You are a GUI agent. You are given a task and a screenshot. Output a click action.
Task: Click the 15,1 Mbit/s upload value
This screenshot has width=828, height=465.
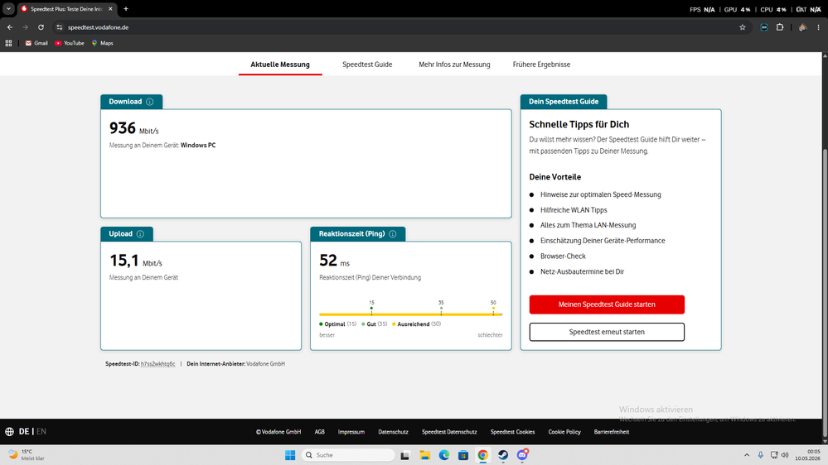(136, 261)
